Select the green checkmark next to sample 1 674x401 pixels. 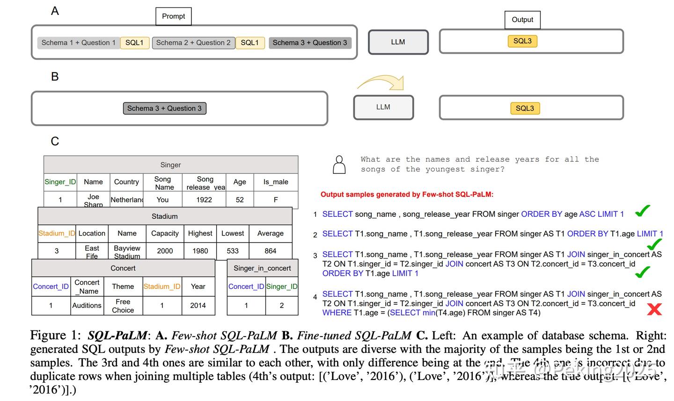coord(642,211)
